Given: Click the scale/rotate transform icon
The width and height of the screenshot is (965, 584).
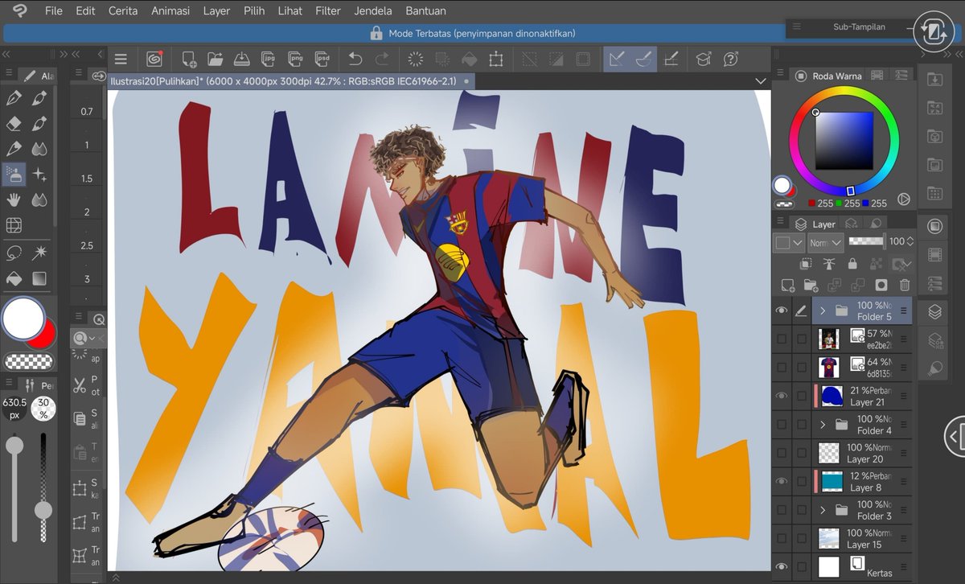Looking at the screenshot, I should [496, 59].
